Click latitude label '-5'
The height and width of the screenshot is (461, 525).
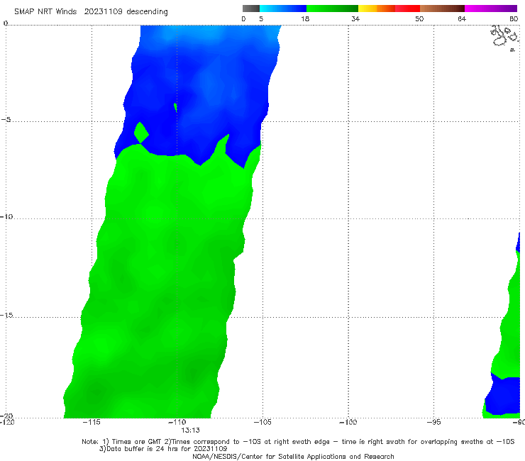pyautogui.click(x=6, y=120)
